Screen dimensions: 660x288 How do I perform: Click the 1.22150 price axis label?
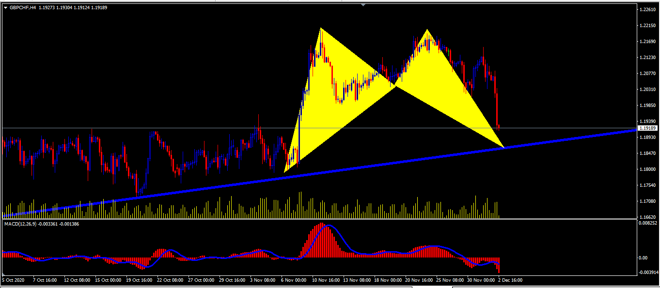click(648, 26)
